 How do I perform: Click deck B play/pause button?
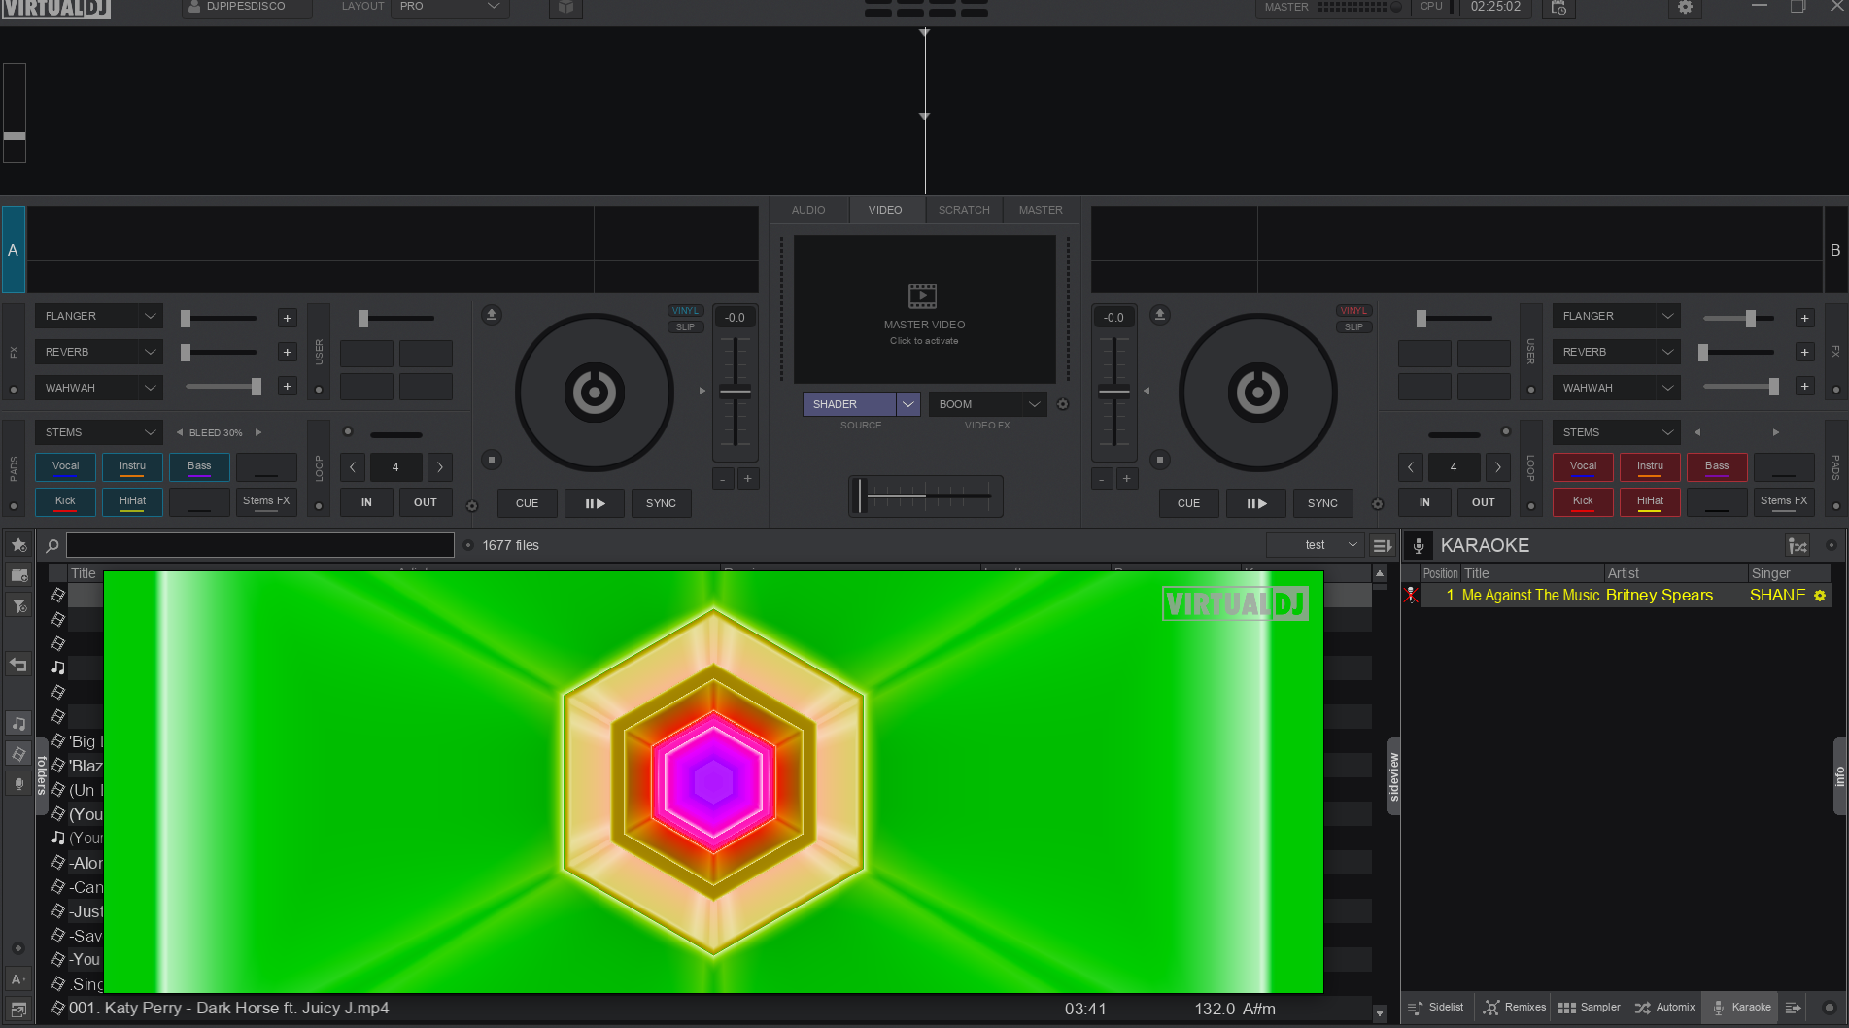[x=1256, y=503]
